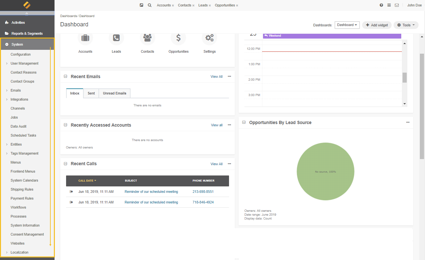Open Jobs menu item
425x260 pixels.
point(14,117)
